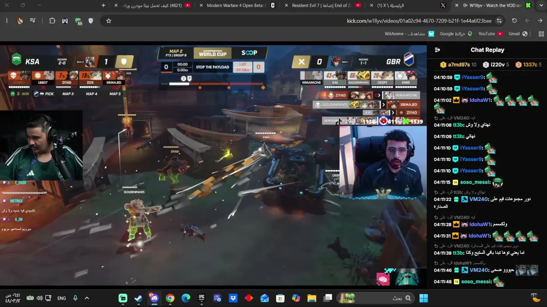Click the 04:11:28 timestamp in chat
The width and height of the screenshot is (547, 307).
443,224
